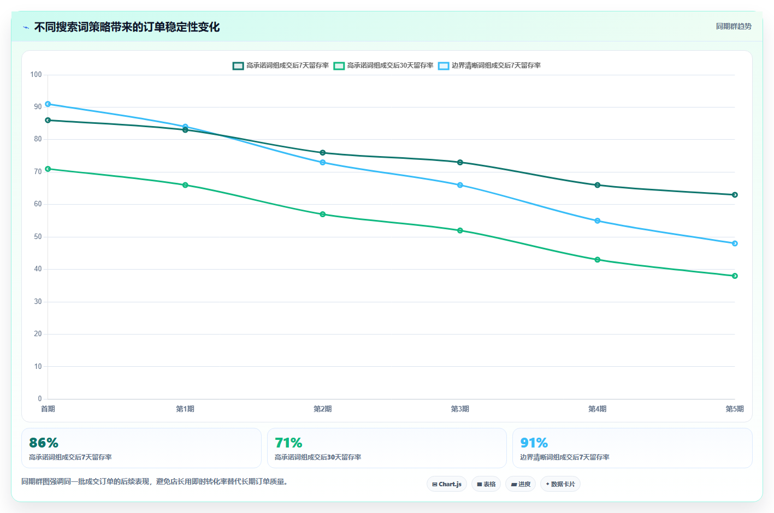The width and height of the screenshot is (774, 513).
Task: Select the Chart.js tag
Action: (x=447, y=484)
